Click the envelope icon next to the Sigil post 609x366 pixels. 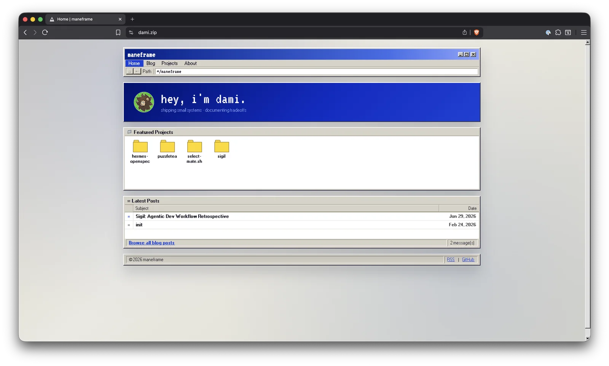(x=129, y=216)
